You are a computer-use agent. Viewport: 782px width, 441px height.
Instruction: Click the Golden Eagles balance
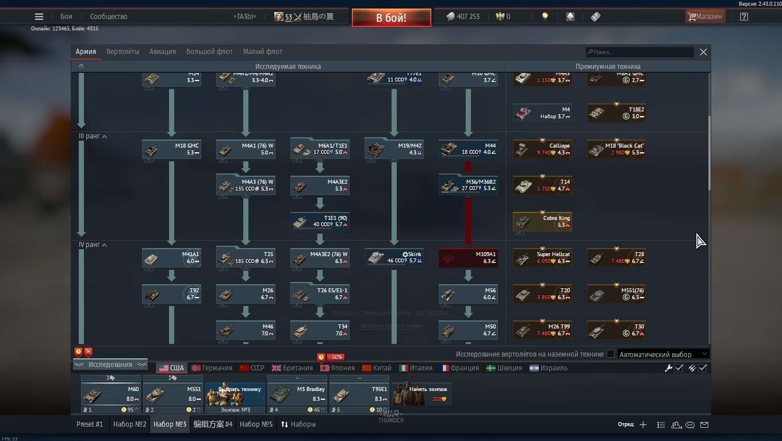(x=503, y=17)
